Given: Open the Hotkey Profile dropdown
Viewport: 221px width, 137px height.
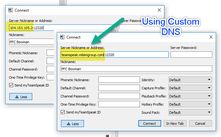Looking at the screenshot, I should point(190,104).
